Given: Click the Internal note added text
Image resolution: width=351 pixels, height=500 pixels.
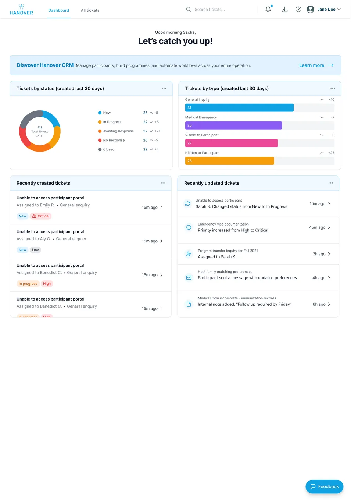Looking at the screenshot, I should coord(244,304).
